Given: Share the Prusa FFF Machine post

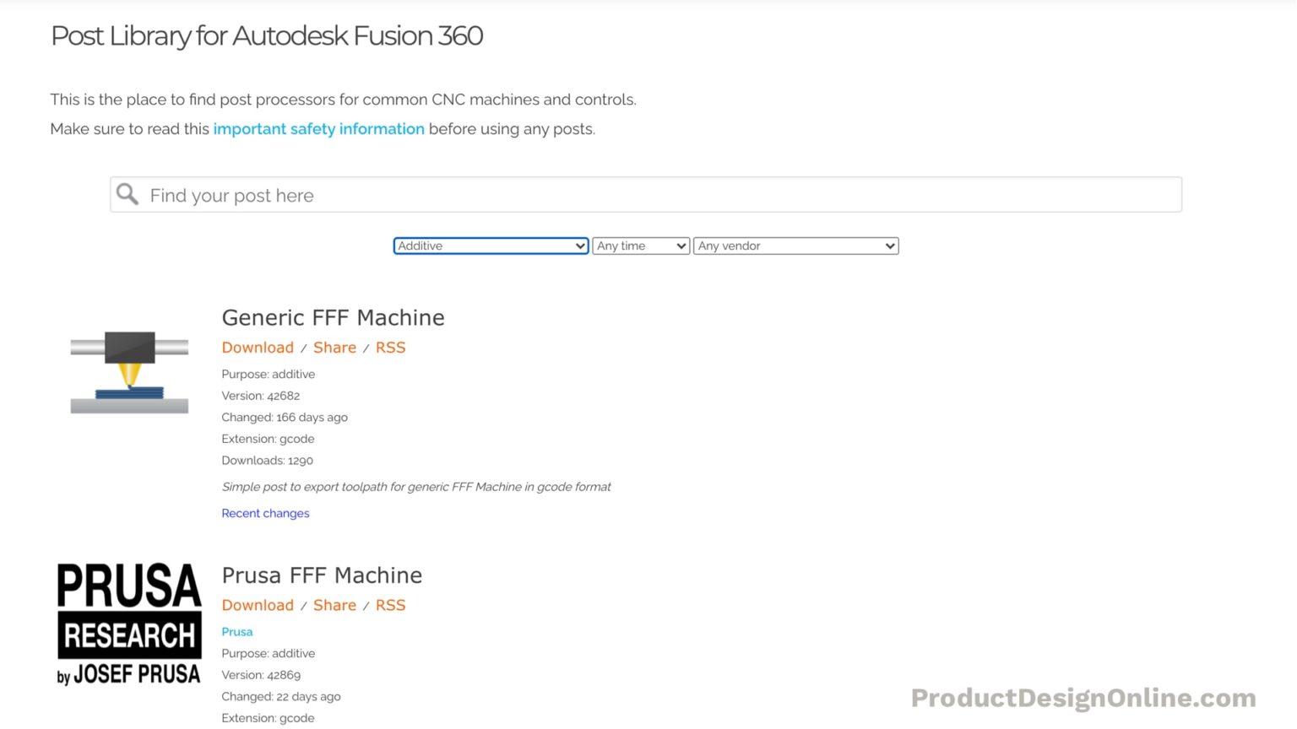Looking at the screenshot, I should pos(334,605).
